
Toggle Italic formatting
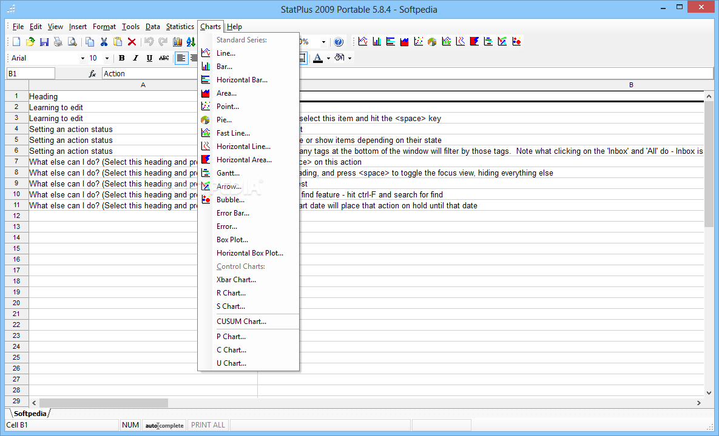(135, 58)
